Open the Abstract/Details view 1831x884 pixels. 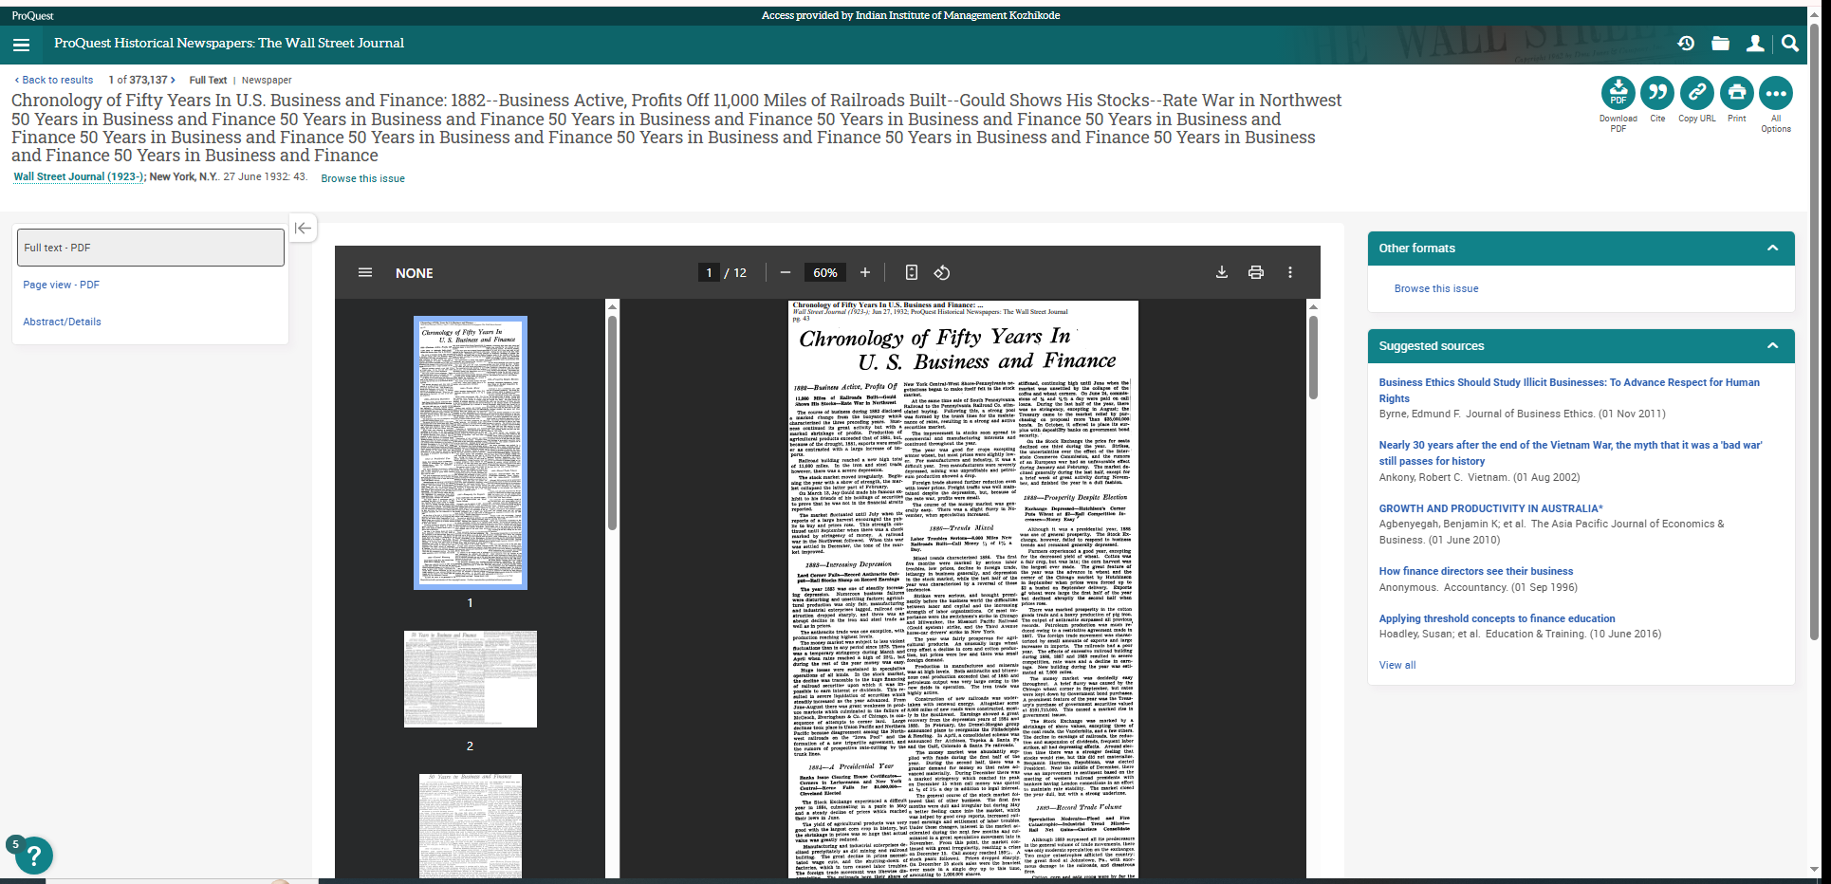62,322
